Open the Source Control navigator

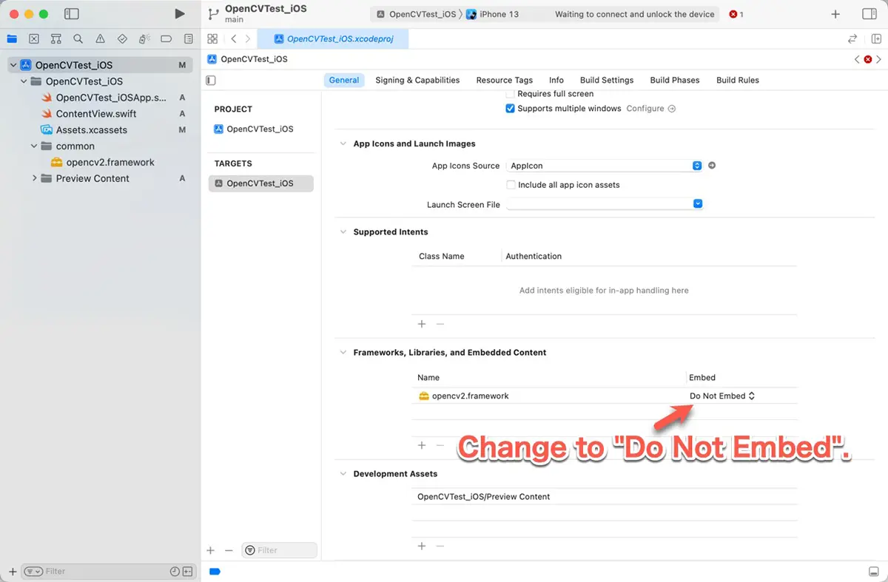(34, 39)
